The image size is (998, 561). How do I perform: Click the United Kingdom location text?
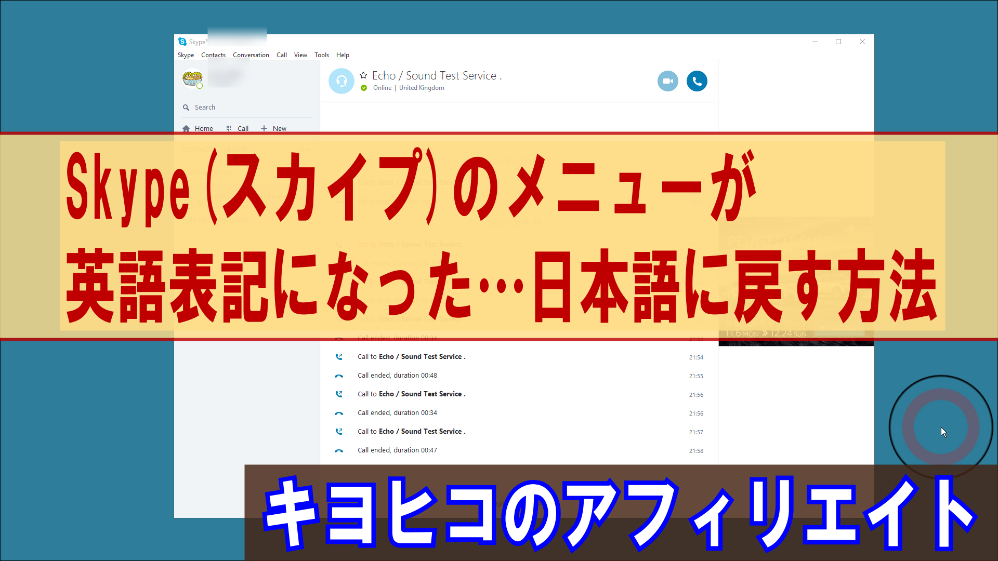(x=422, y=88)
